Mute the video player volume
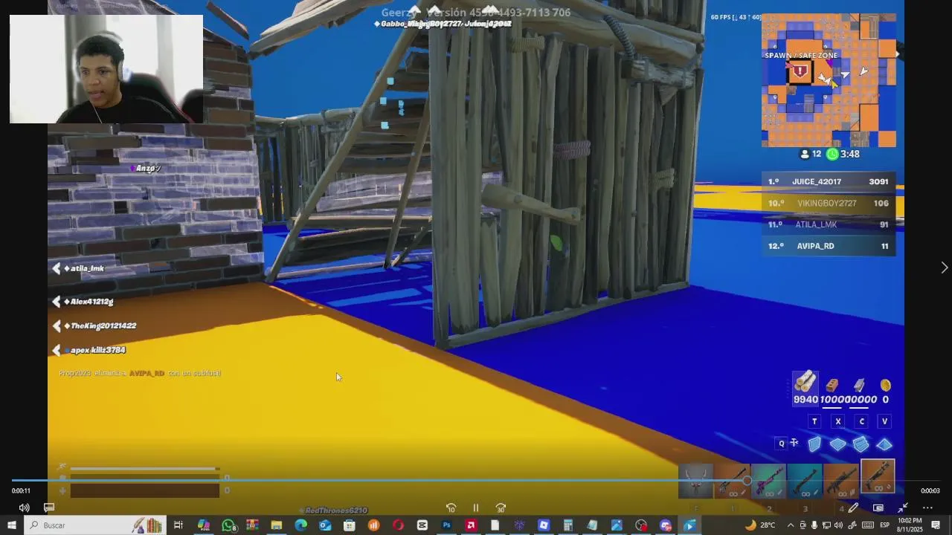This screenshot has width=952, height=535. pyautogui.click(x=24, y=508)
